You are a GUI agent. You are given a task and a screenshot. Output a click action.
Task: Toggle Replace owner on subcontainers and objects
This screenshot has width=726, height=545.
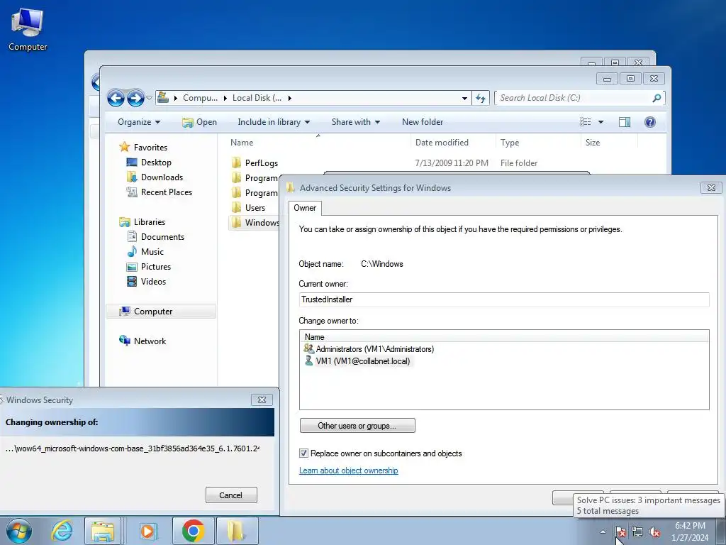[x=303, y=453]
